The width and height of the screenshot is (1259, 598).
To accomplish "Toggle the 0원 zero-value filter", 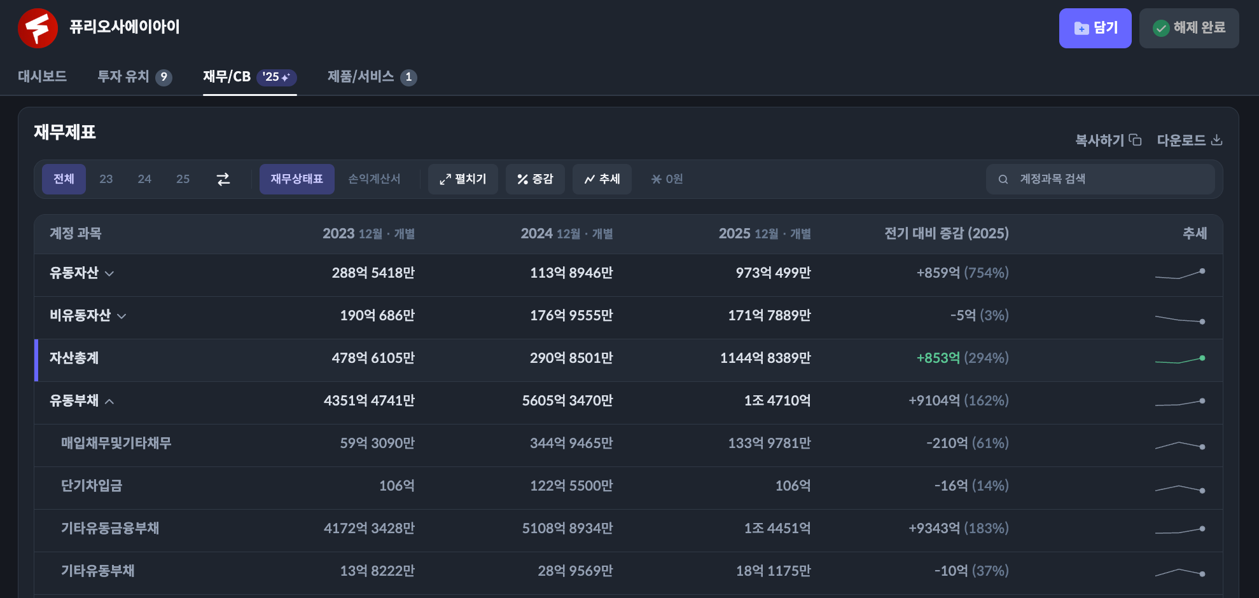I will click(x=667, y=179).
